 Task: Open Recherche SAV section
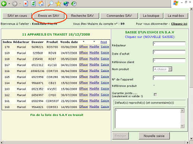pyautogui.click(x=82, y=16)
